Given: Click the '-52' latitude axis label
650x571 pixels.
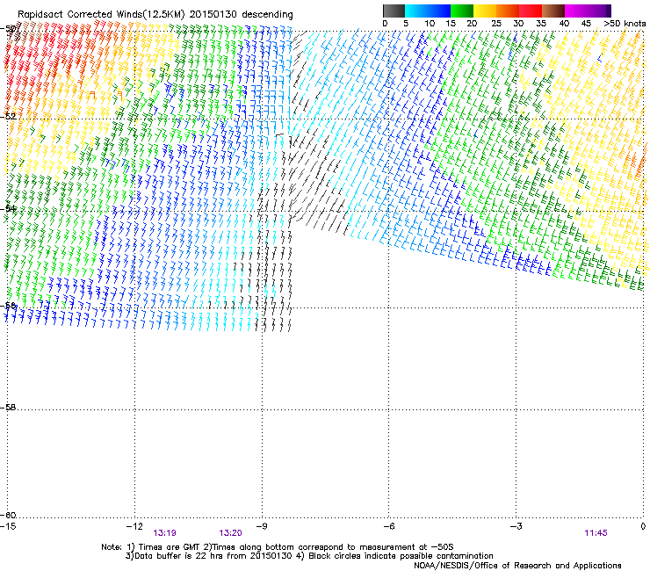Looking at the screenshot, I should (8, 117).
